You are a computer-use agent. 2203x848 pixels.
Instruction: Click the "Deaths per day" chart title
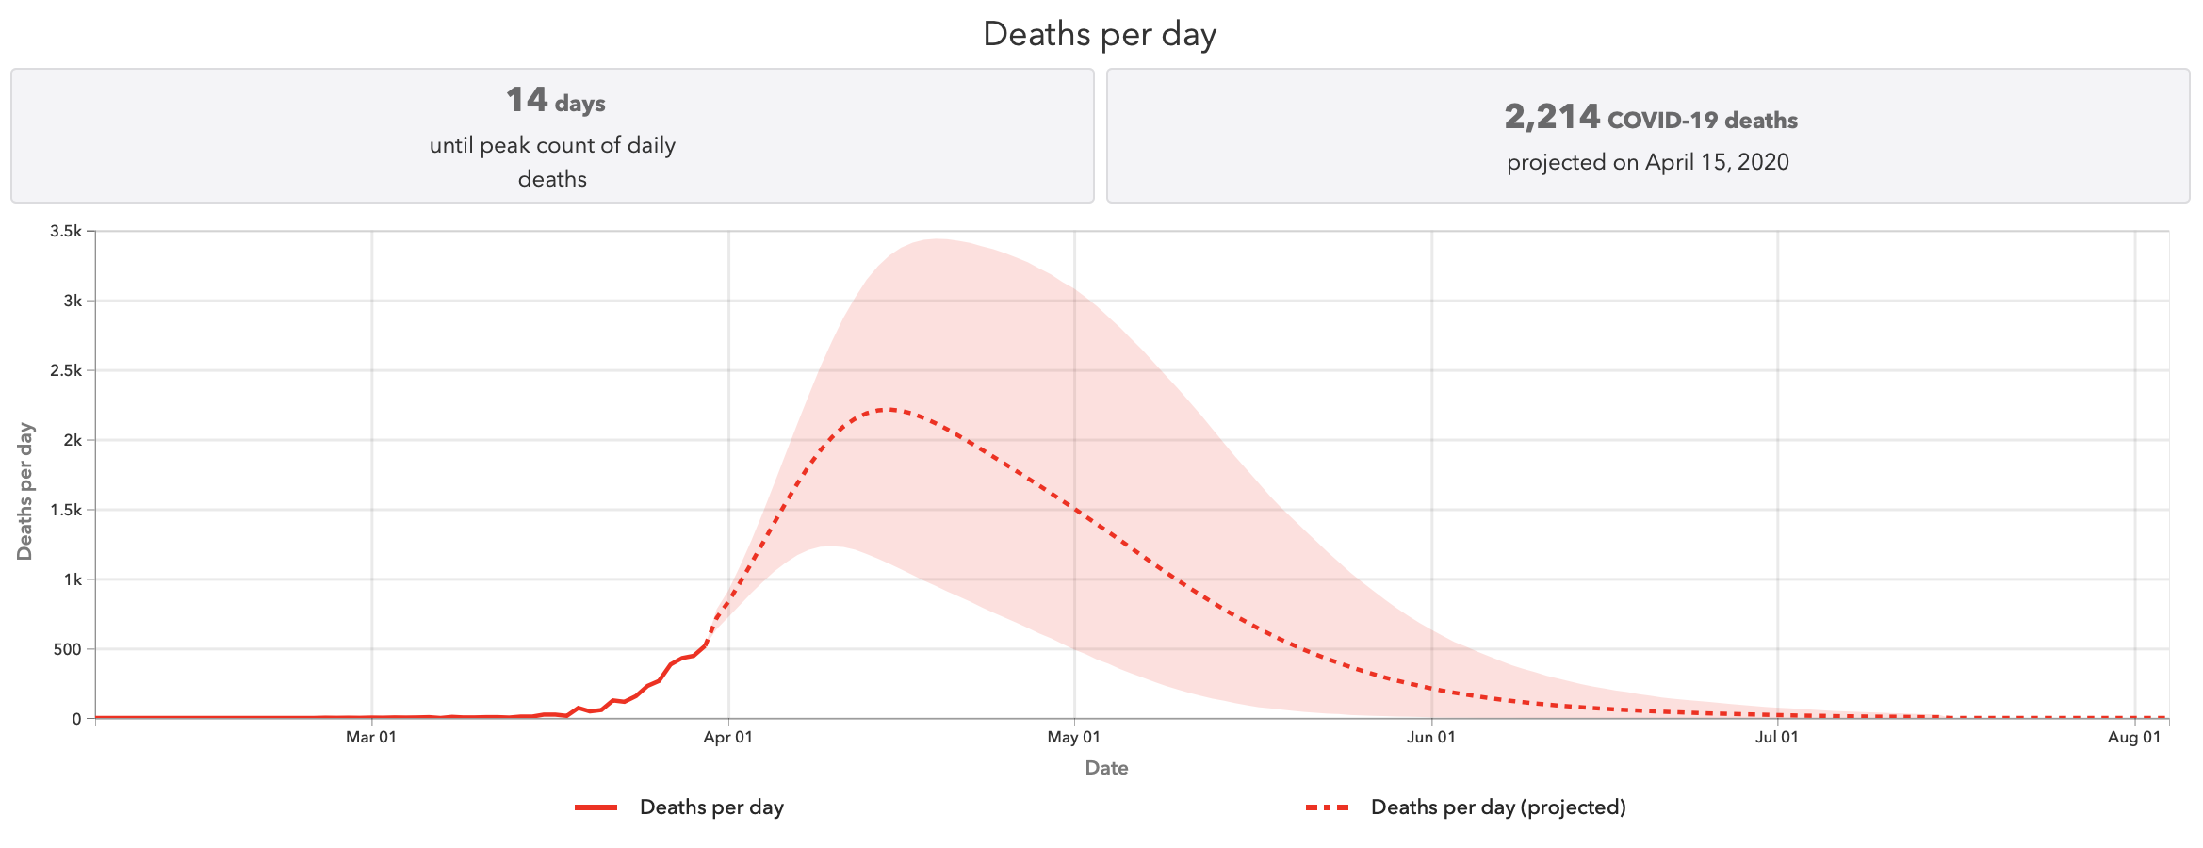click(1100, 34)
